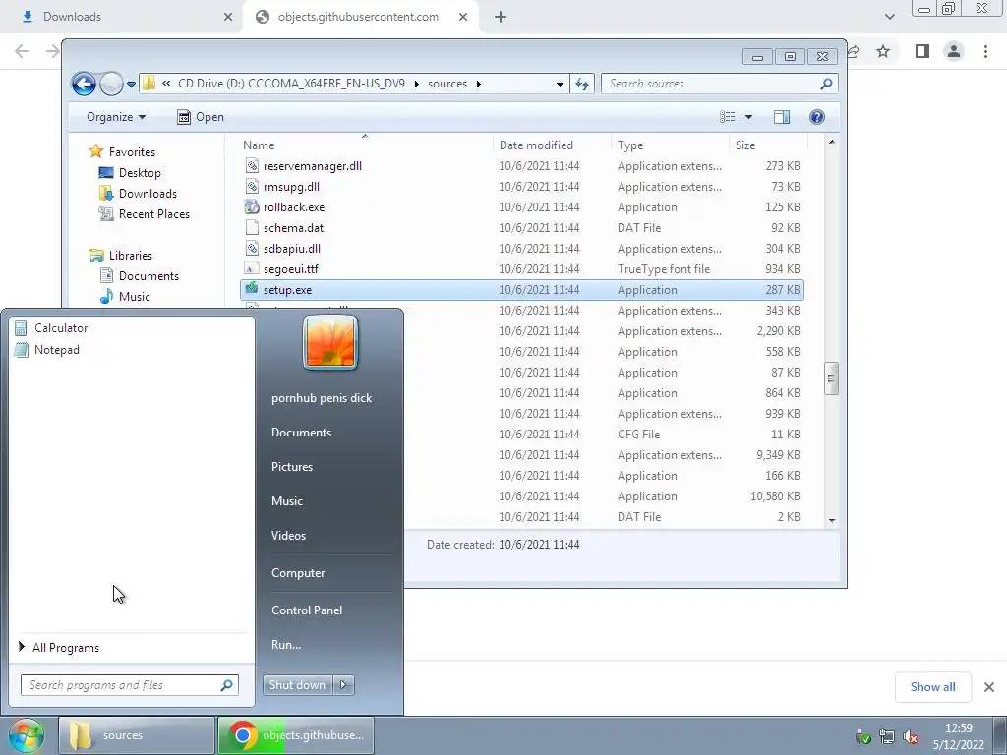Open a new Chrome tab with plus
The width and height of the screenshot is (1007, 755).
click(x=501, y=17)
